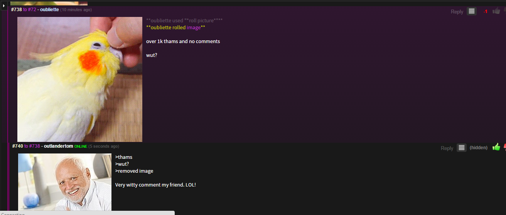Open the options menu icon on comment #740

[x=461, y=148]
